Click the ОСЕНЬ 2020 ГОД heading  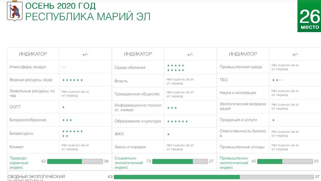[60, 6]
